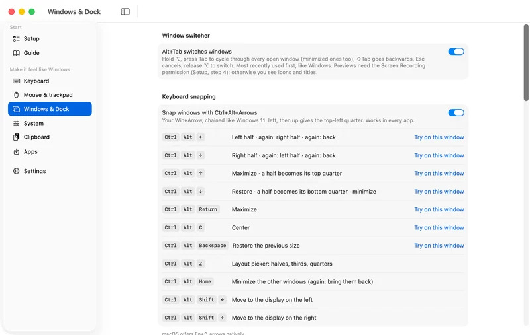This screenshot has height=335, width=530.
Task: Open Settings in the sidebar
Action: 50,171
